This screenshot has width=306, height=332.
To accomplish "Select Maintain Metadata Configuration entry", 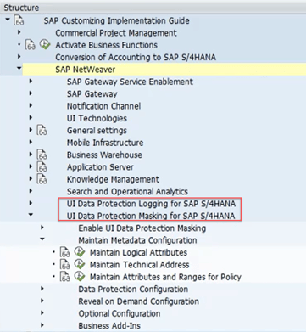I will point(137,240).
